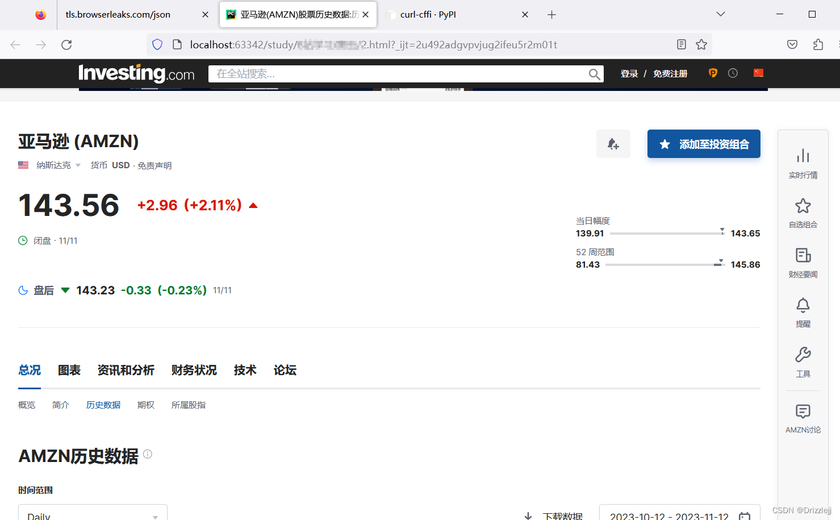The image size is (840, 520).
Task: Click the 登录 link
Action: coord(629,73)
